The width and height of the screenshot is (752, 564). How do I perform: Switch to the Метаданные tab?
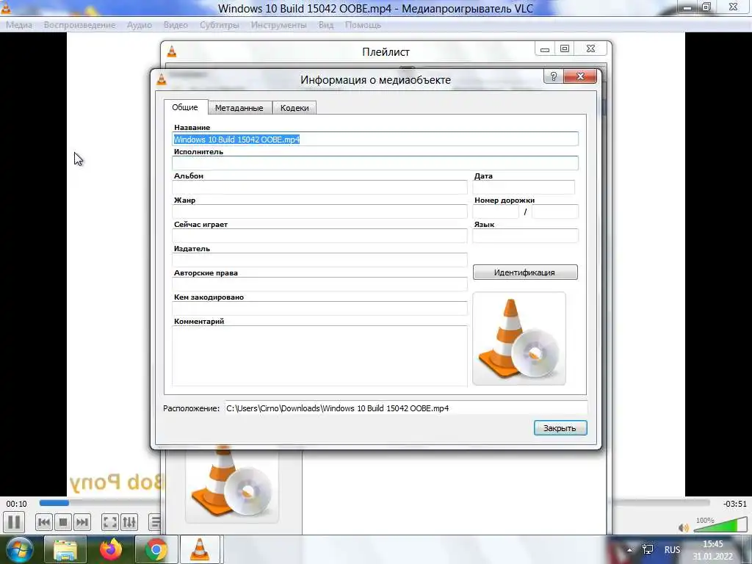pyautogui.click(x=239, y=108)
